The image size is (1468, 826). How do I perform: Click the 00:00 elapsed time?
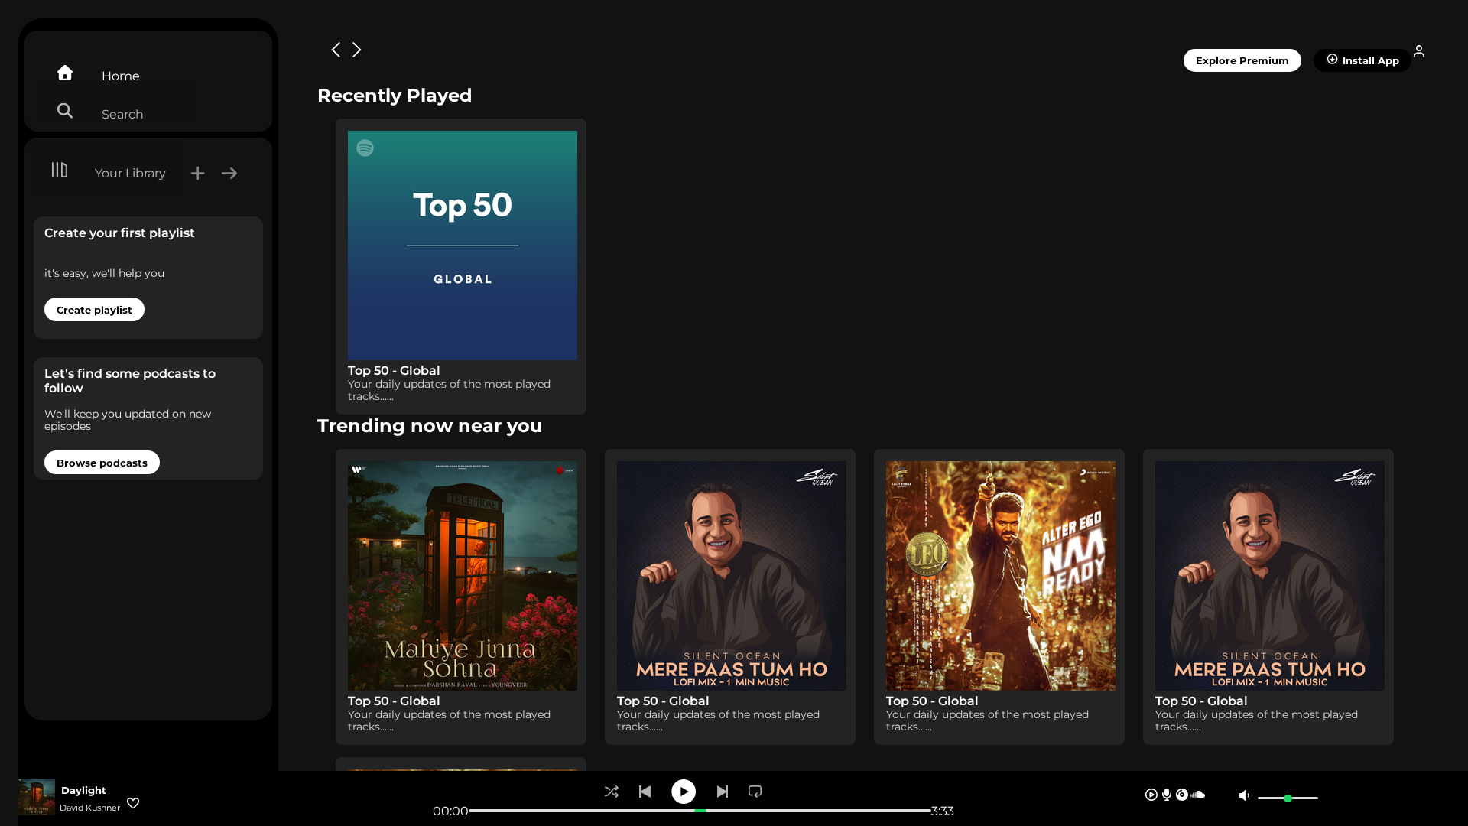450,811
